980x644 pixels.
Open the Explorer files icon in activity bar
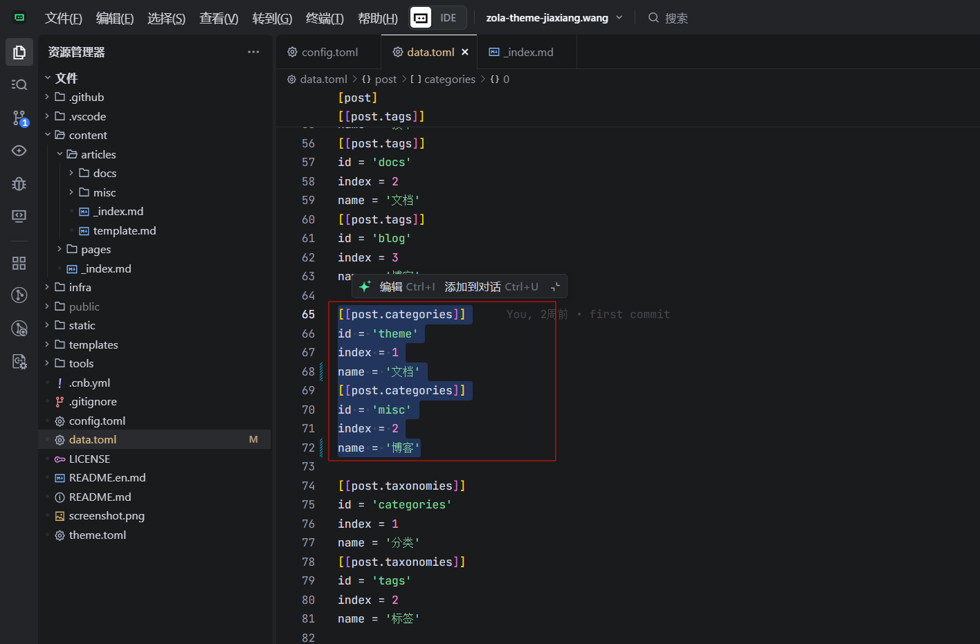tap(19, 52)
